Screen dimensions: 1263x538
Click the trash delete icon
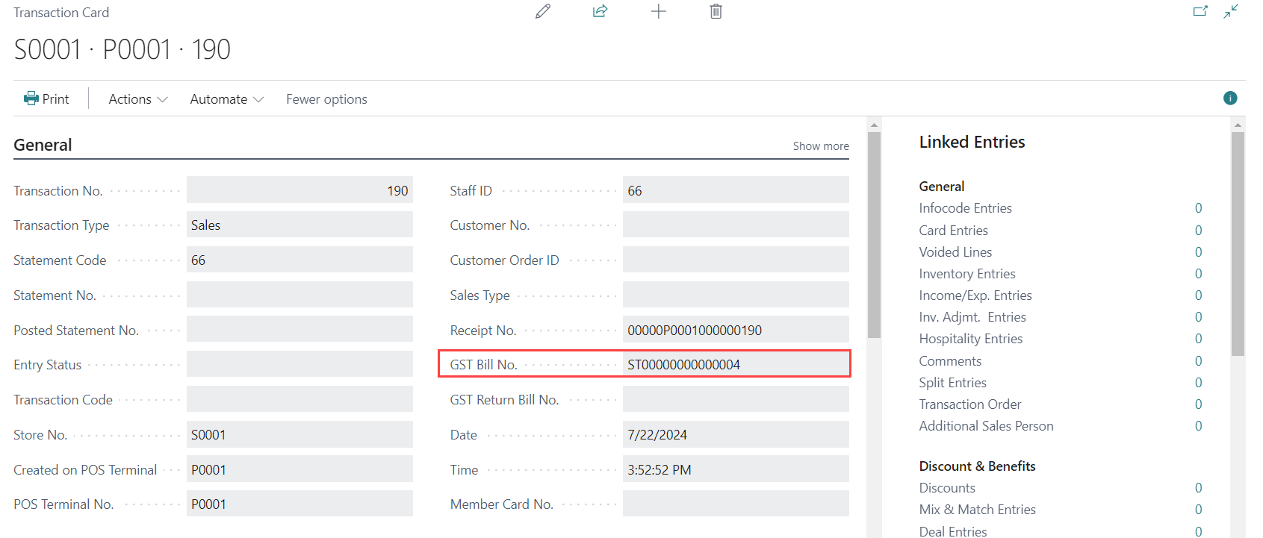(x=716, y=11)
